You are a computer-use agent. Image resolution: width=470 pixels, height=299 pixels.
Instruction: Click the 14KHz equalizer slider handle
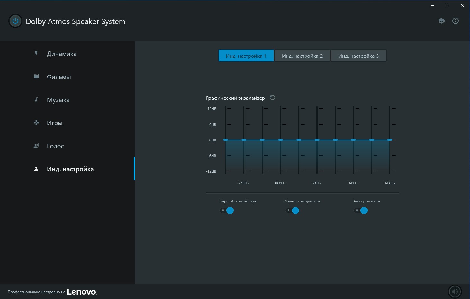click(390, 140)
